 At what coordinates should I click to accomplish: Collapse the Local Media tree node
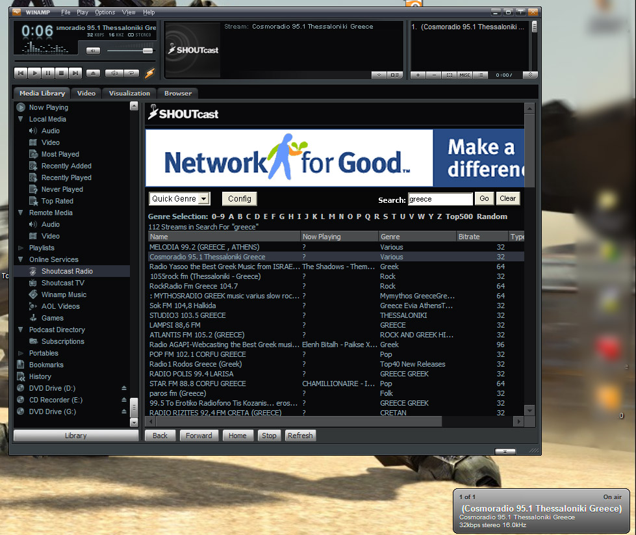point(21,119)
